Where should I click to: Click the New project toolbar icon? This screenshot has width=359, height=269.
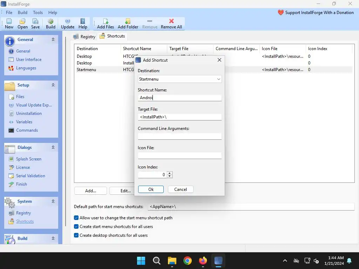(x=9, y=21)
